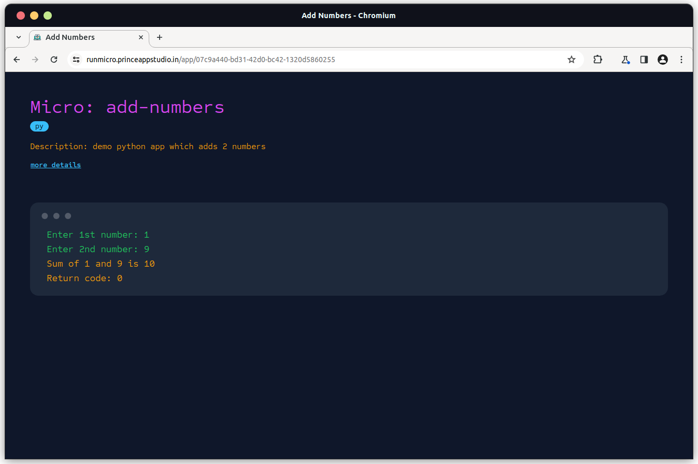698x464 pixels.
Task: Open the Chromium three-dot menu
Action: (681, 60)
